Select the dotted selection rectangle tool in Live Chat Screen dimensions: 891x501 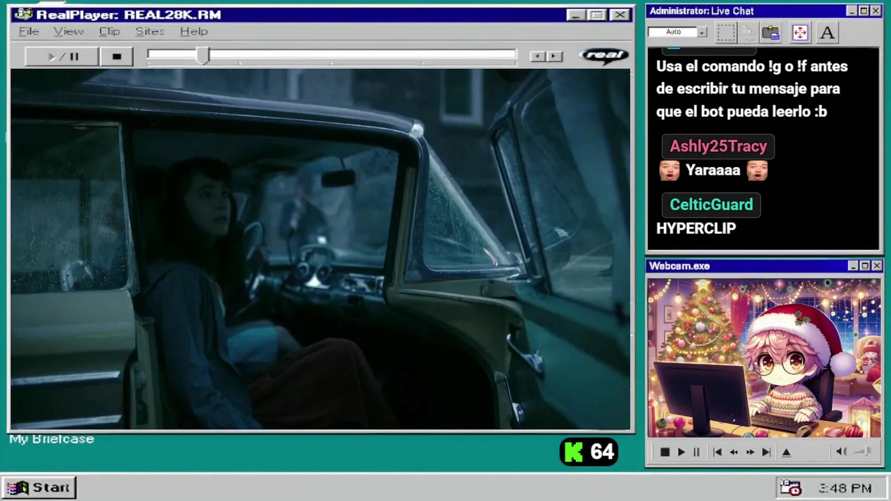click(725, 33)
